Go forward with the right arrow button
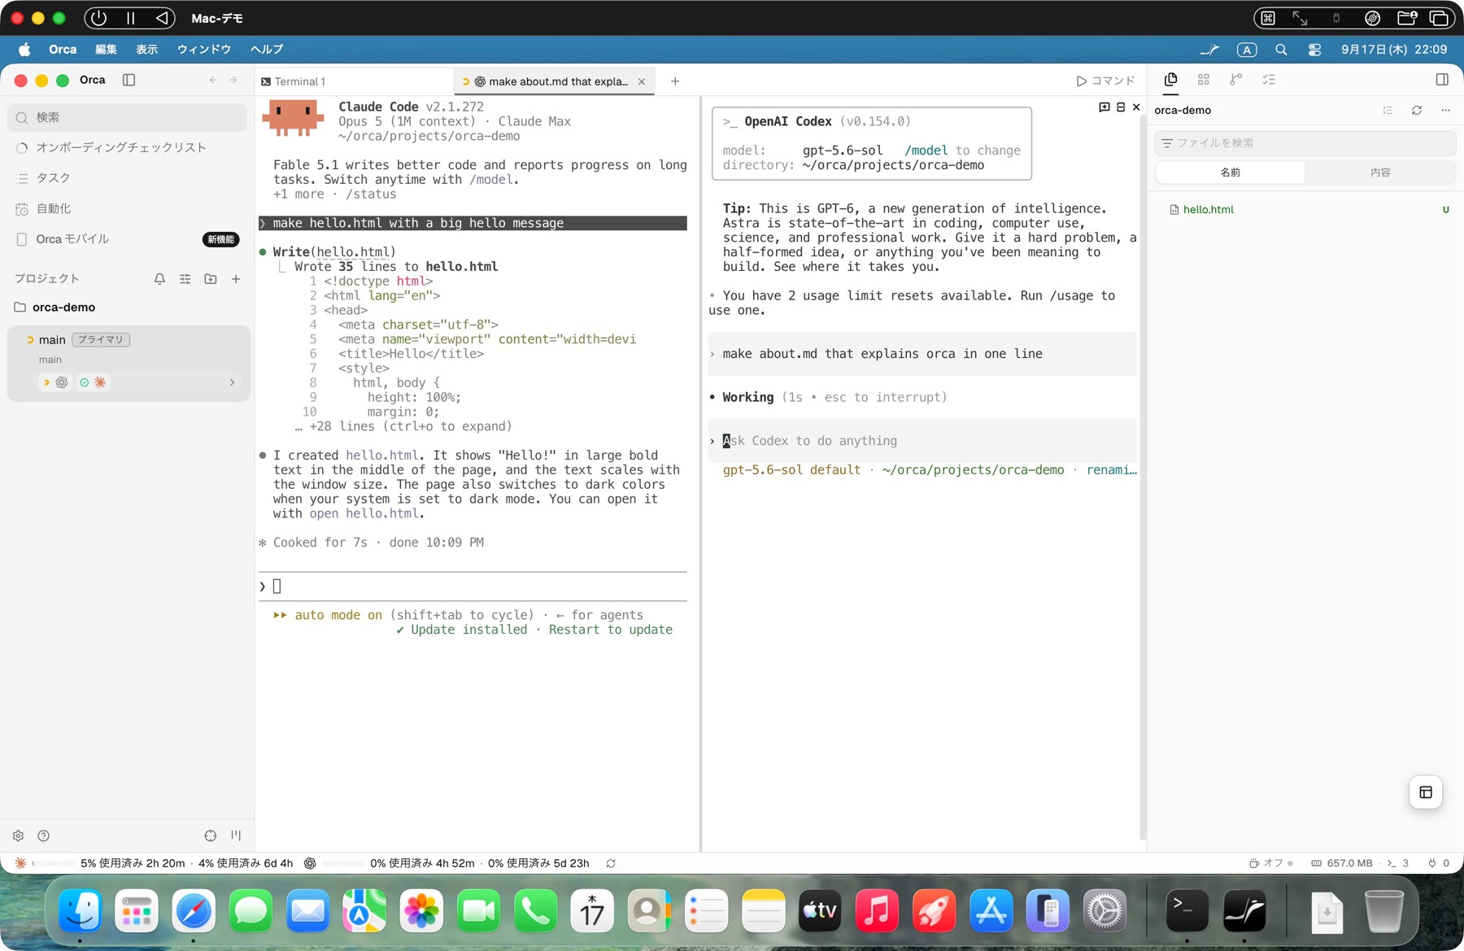Image resolution: width=1464 pixels, height=951 pixels. tap(233, 80)
